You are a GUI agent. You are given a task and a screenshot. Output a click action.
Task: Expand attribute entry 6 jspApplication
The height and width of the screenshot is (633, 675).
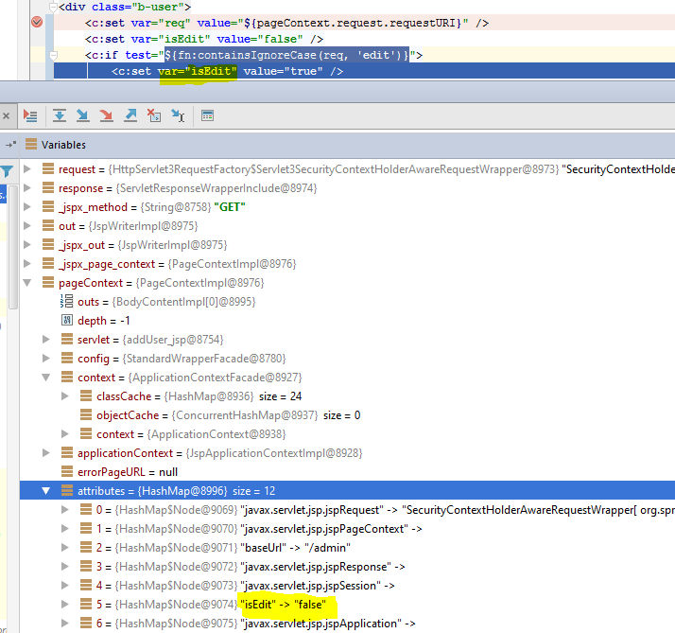[65, 624]
